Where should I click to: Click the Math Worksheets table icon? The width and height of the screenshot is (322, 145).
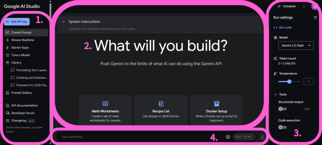click(x=105, y=104)
